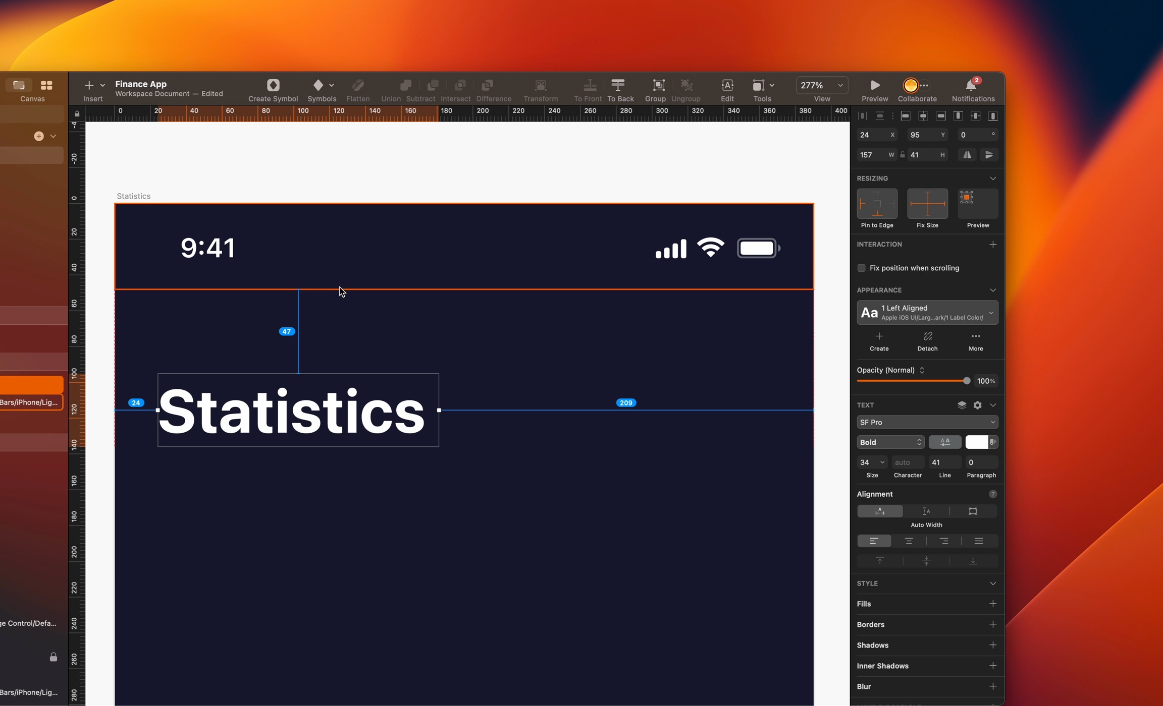Screen dimensions: 1163x706
Task: Add a new Shadow with plus button
Action: (x=992, y=645)
